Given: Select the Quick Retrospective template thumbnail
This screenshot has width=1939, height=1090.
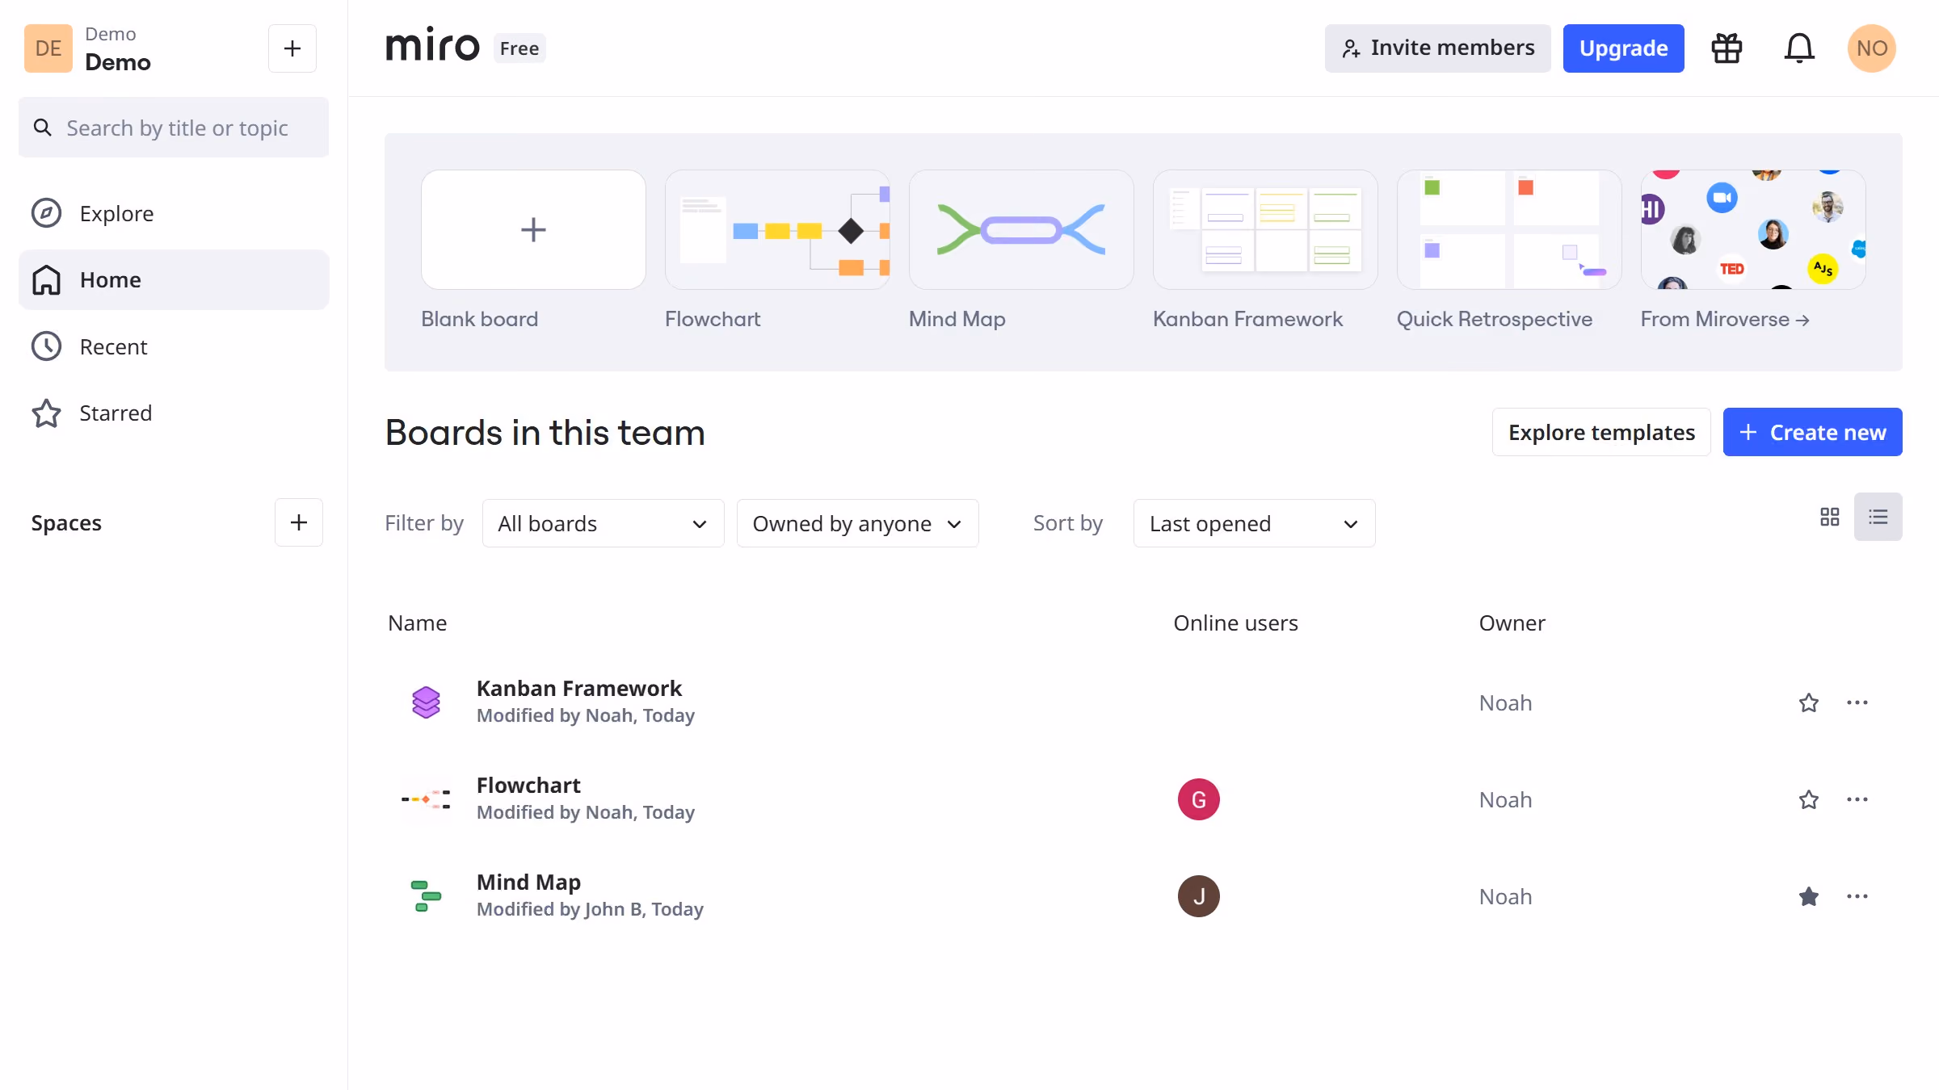Looking at the screenshot, I should 1508,229.
